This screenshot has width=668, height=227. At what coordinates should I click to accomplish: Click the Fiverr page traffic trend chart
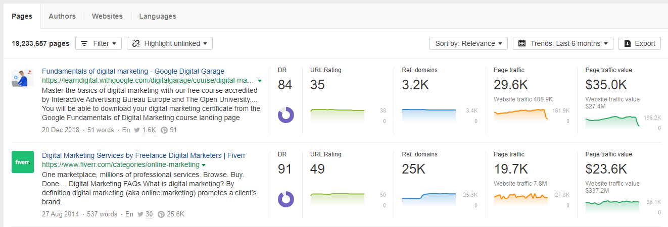tap(520, 197)
